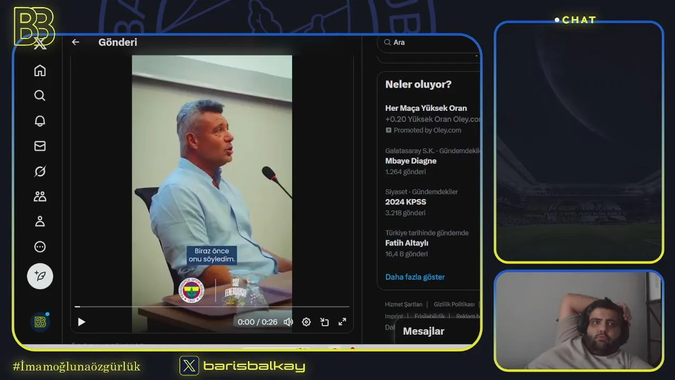Click the CHAT panel title

(x=578, y=20)
